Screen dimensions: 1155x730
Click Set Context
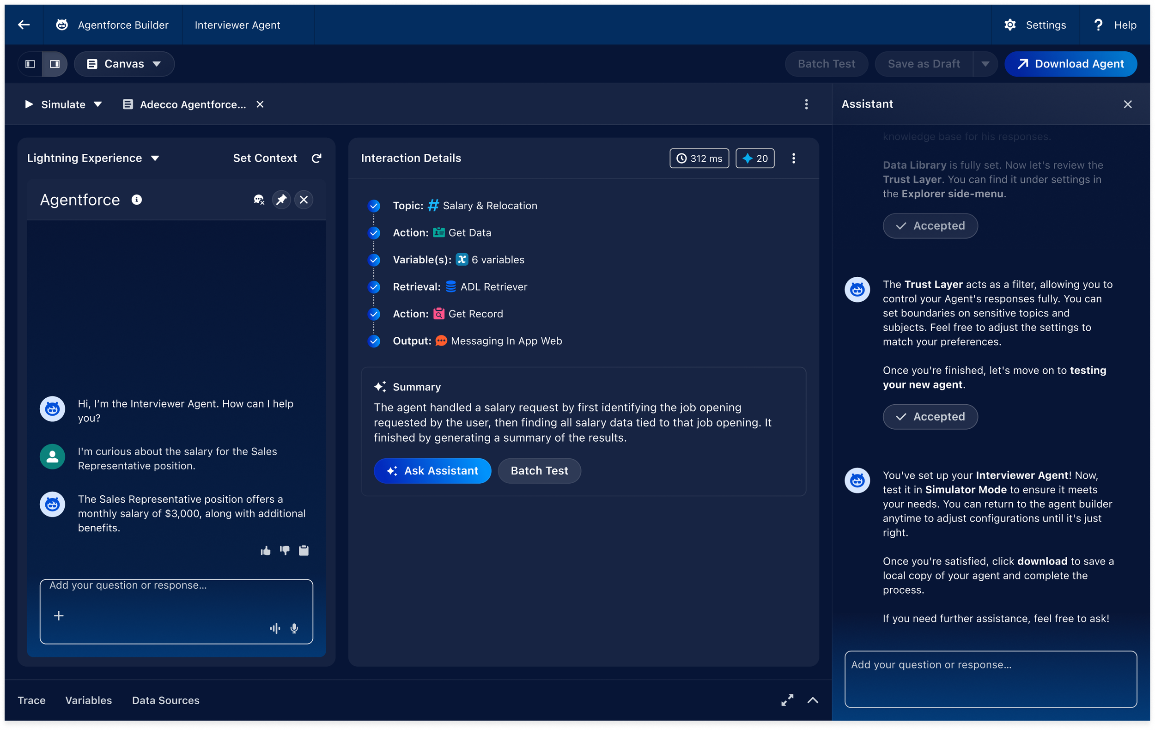tap(265, 158)
